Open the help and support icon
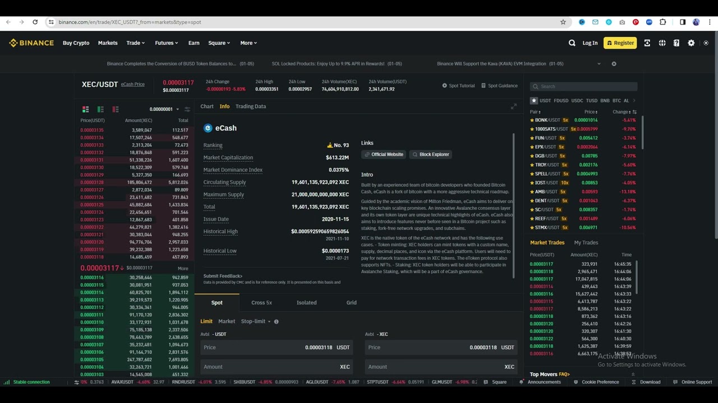 coord(676,43)
